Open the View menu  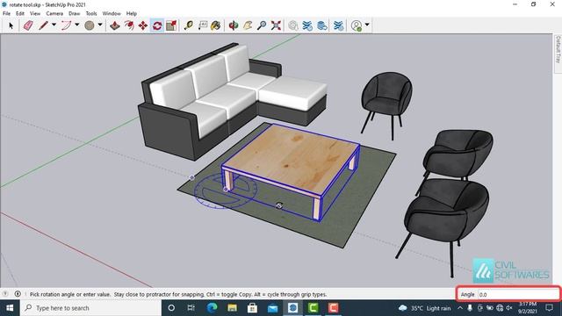35,14
